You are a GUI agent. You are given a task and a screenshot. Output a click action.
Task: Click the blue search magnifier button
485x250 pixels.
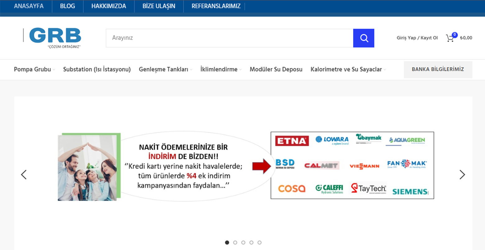coord(363,38)
